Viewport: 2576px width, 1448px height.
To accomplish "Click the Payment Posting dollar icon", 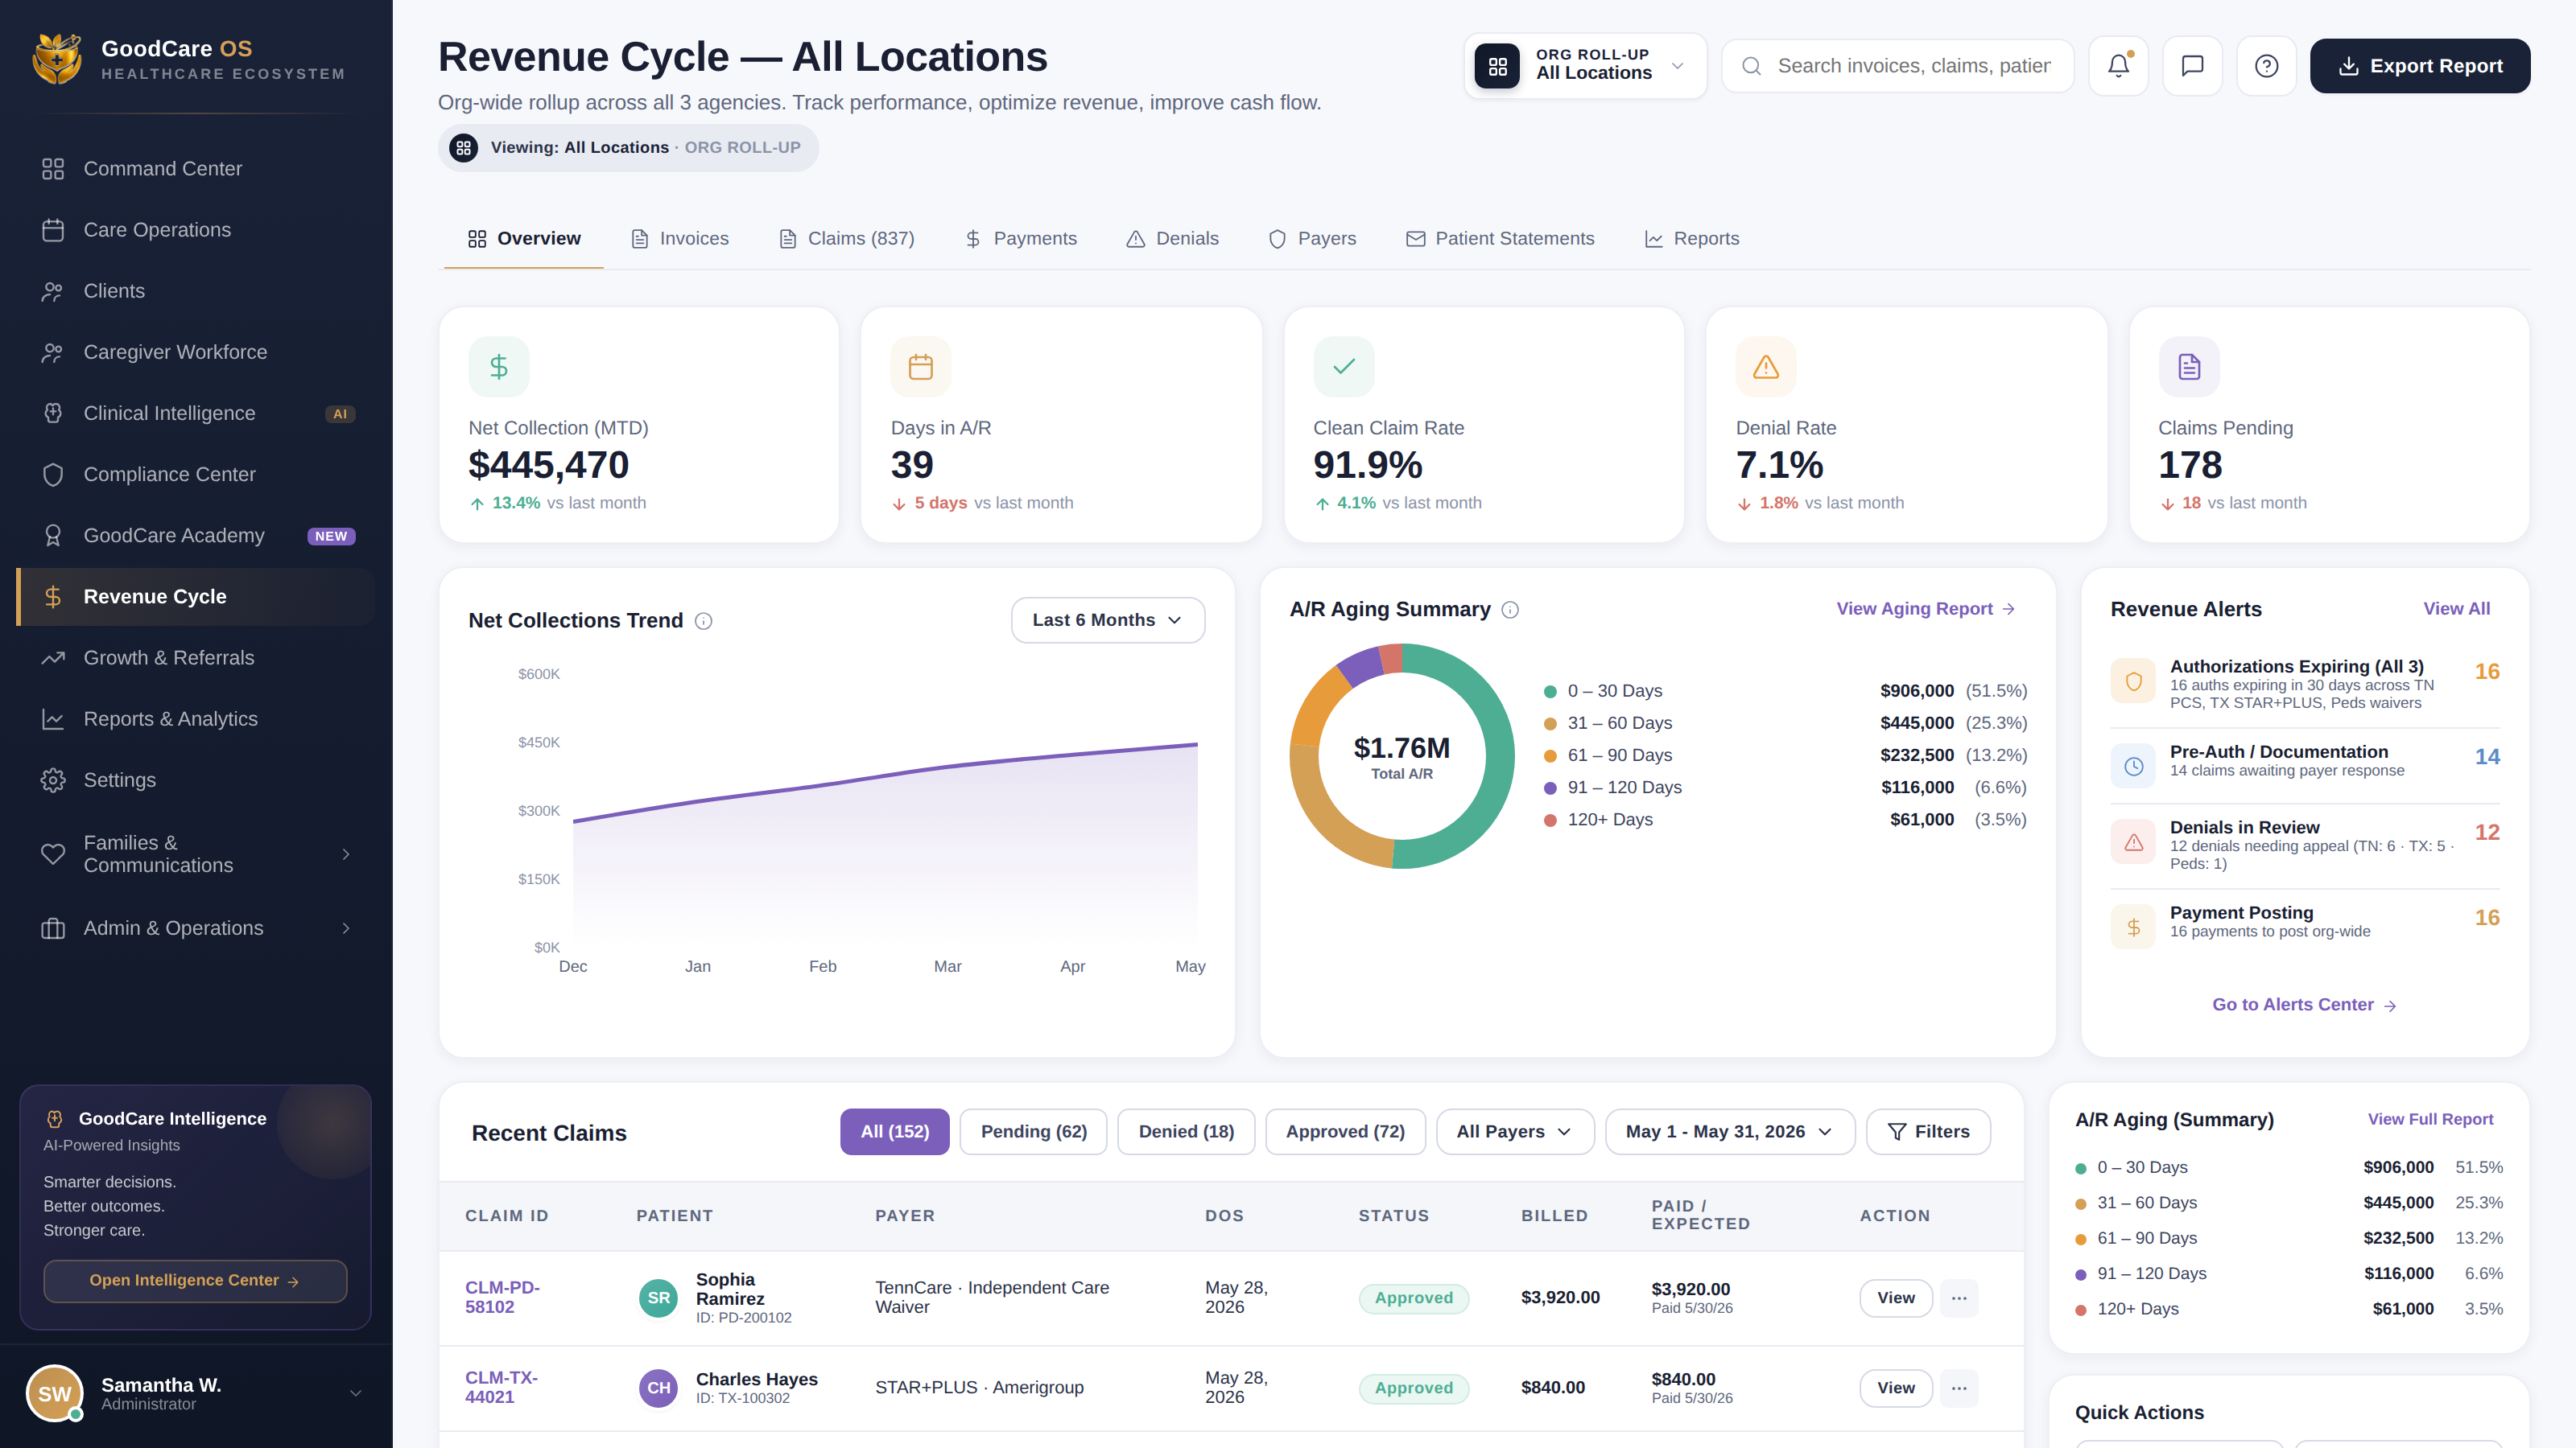I will 2133,927.
